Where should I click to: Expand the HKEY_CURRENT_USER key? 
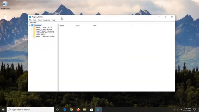(x=32, y=30)
